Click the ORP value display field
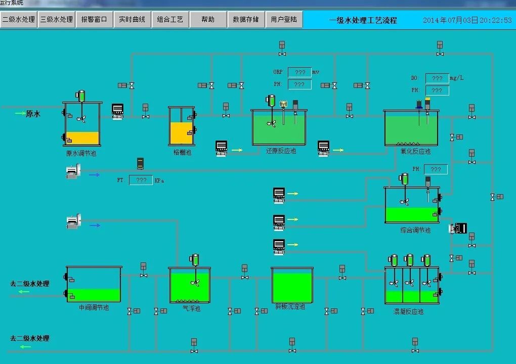The height and width of the screenshot is (364, 516). 299,72
